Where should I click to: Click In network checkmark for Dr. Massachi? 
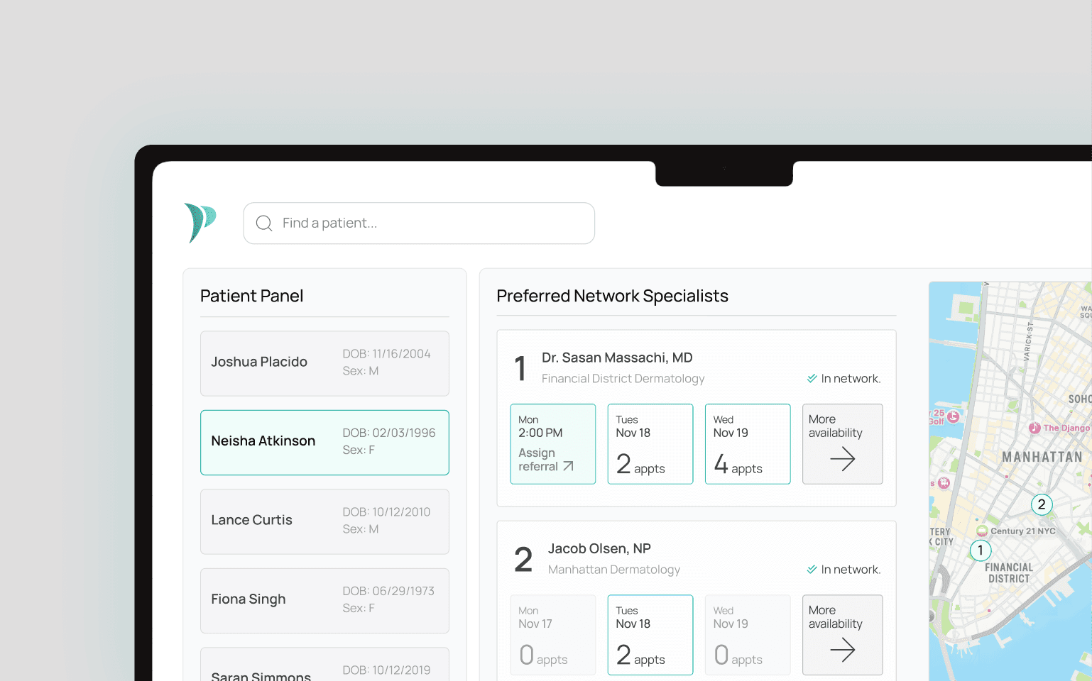point(812,379)
